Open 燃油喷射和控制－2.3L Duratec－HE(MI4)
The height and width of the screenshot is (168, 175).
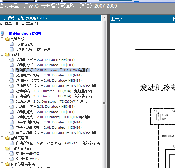click(x=49, y=75)
